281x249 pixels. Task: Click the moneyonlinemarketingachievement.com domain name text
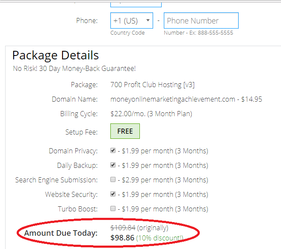(x=173, y=99)
